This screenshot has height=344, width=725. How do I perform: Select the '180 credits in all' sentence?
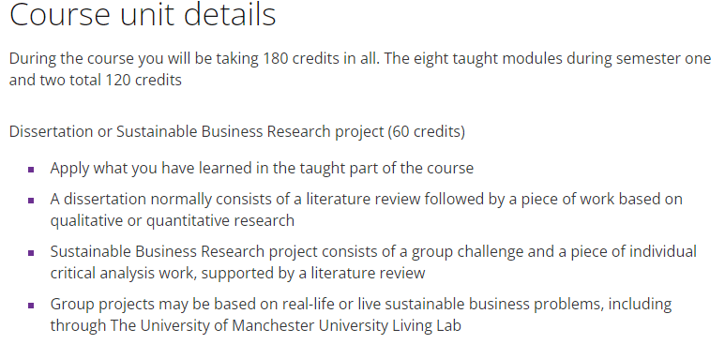click(196, 59)
